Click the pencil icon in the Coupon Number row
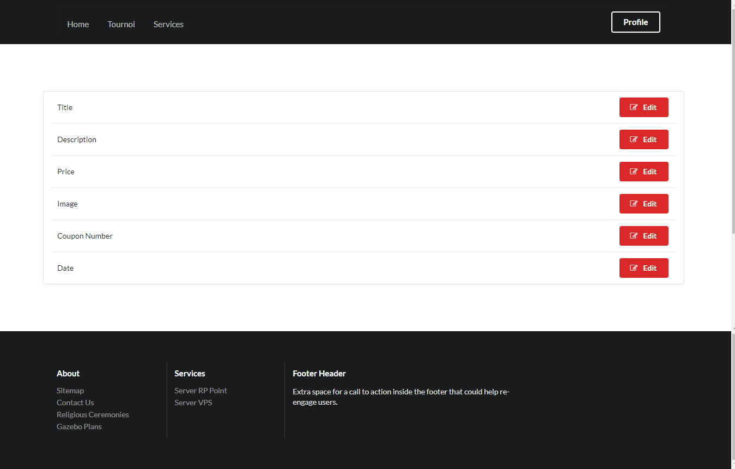735x469 pixels. tap(634, 236)
